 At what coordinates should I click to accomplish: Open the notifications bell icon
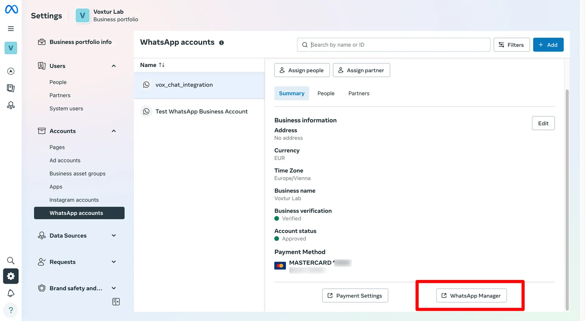click(x=11, y=293)
